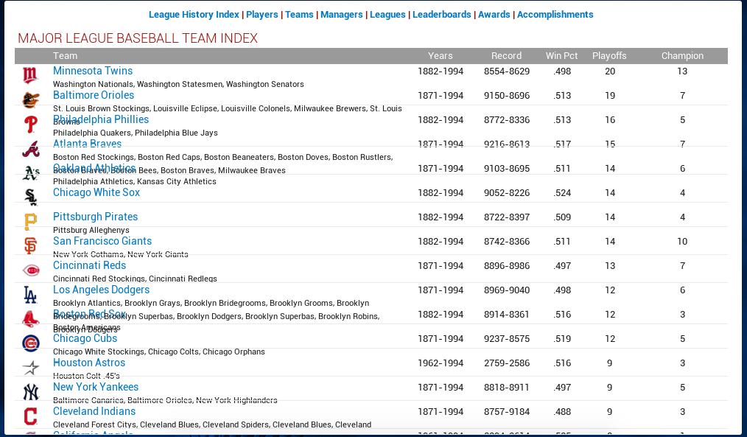Open League History Index
This screenshot has width=747, height=437.
[194, 15]
